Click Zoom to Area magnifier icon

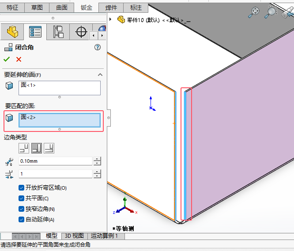tap(271, 12)
